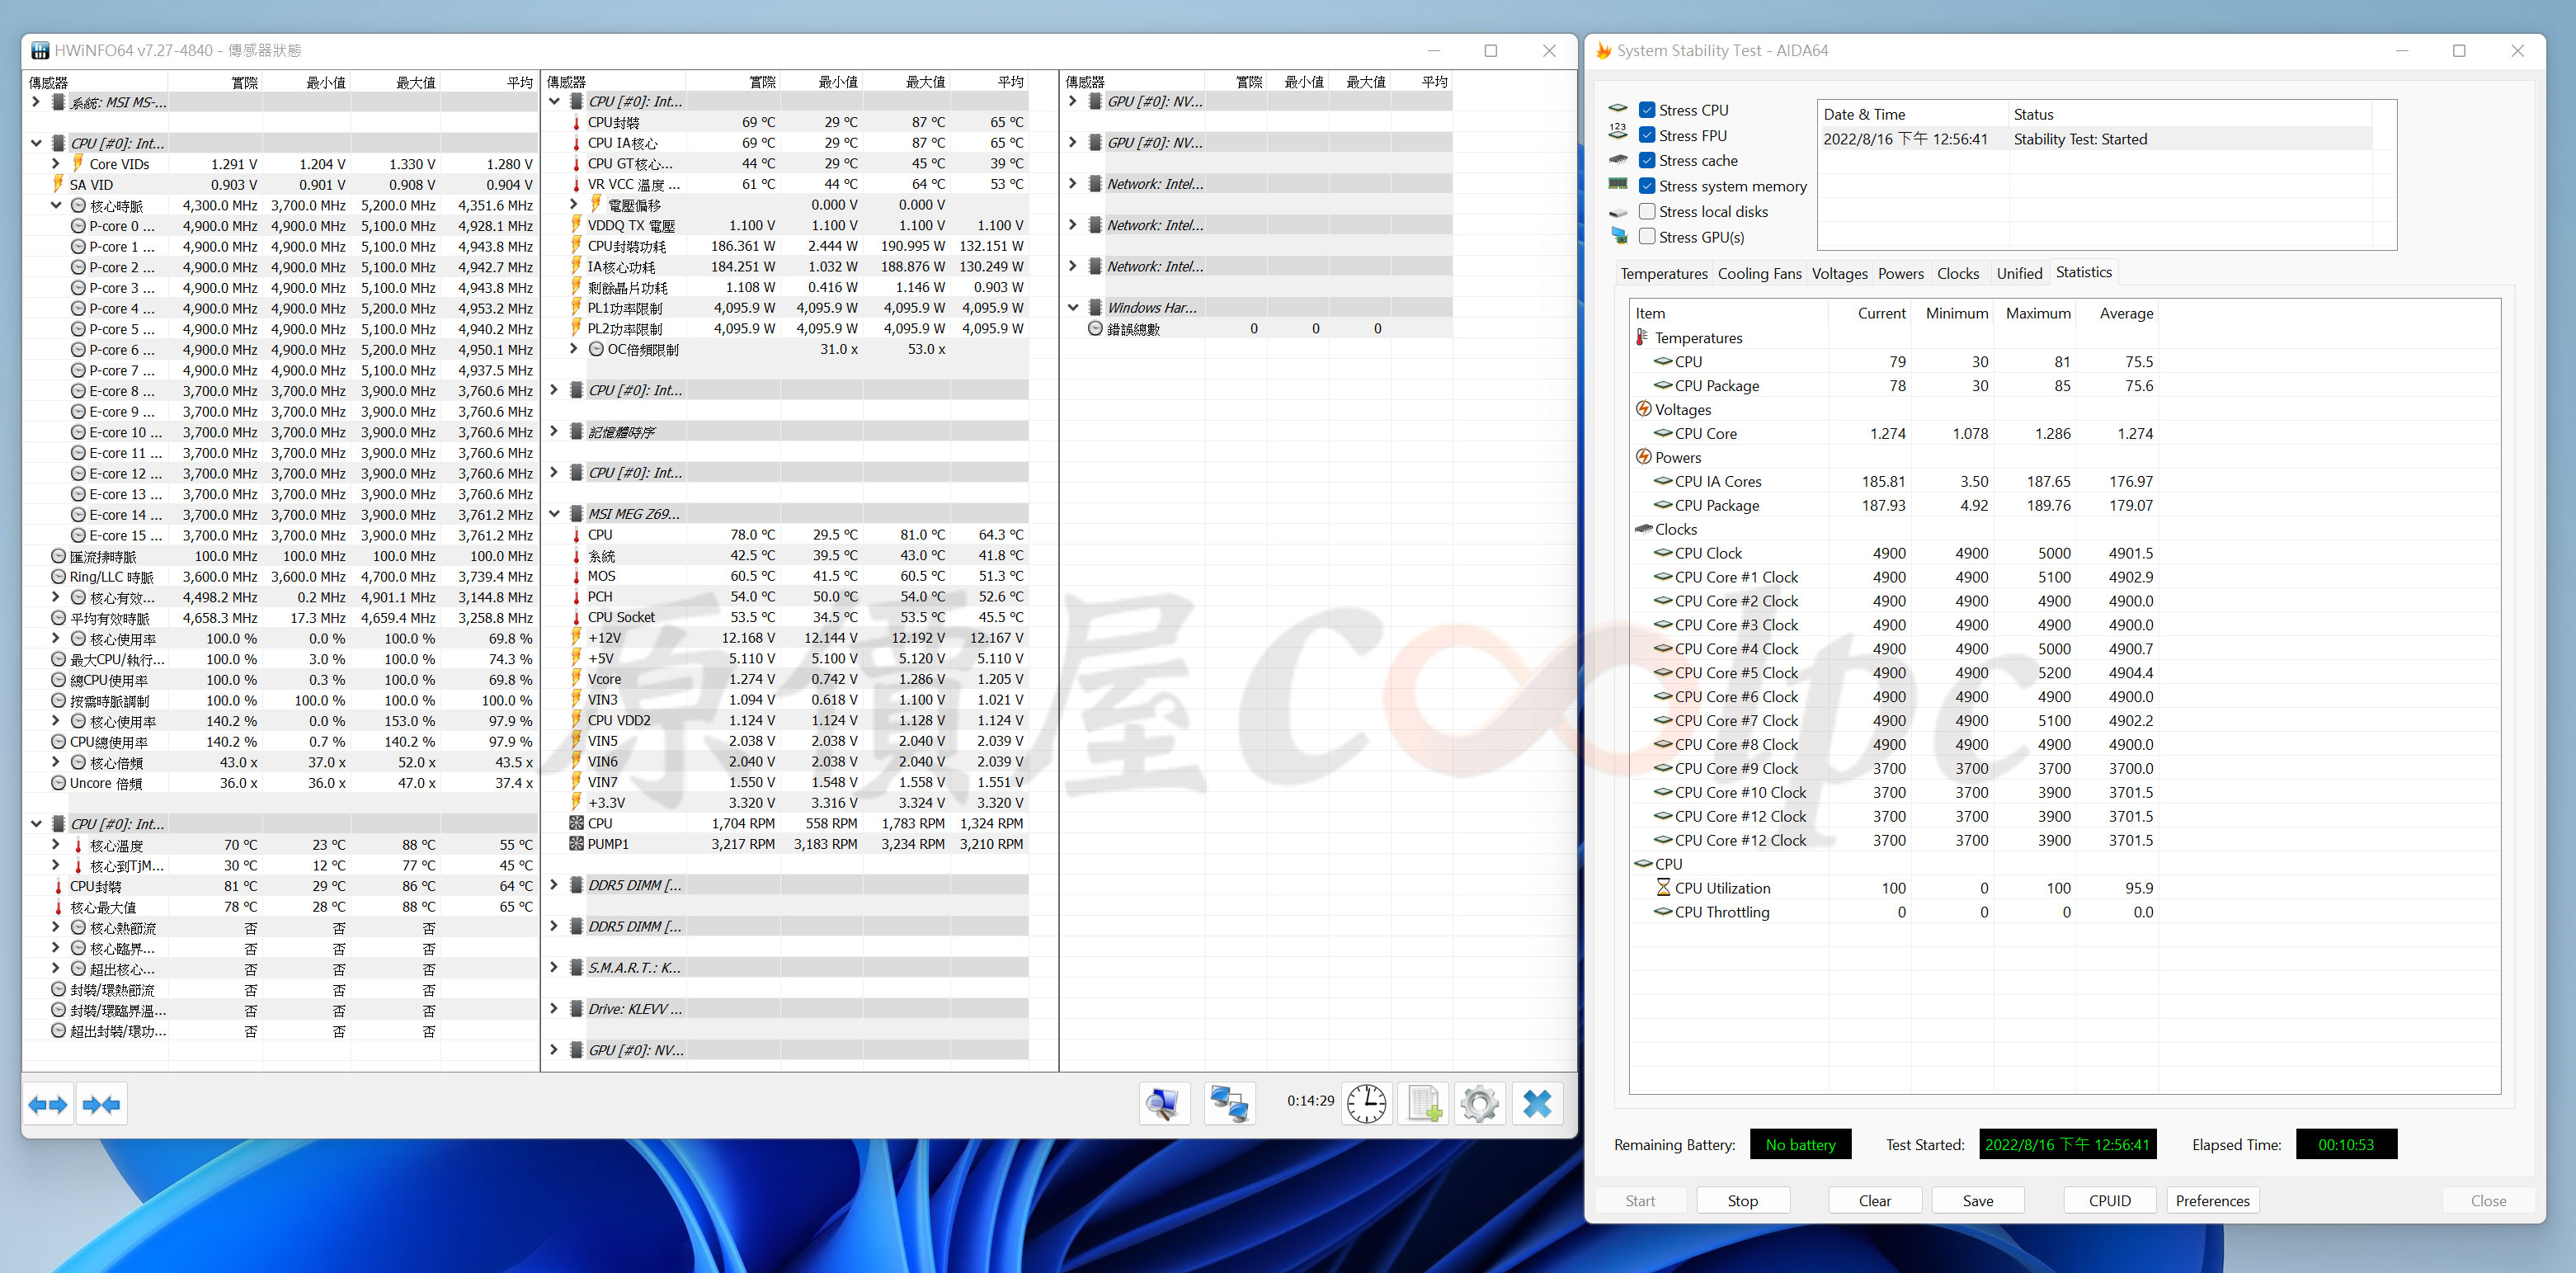Open Preferences in AIDA64
The image size is (2576, 1273).
pyautogui.click(x=2212, y=1200)
